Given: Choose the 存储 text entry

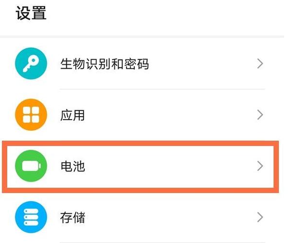Looking at the screenshot, I should click(x=72, y=218).
